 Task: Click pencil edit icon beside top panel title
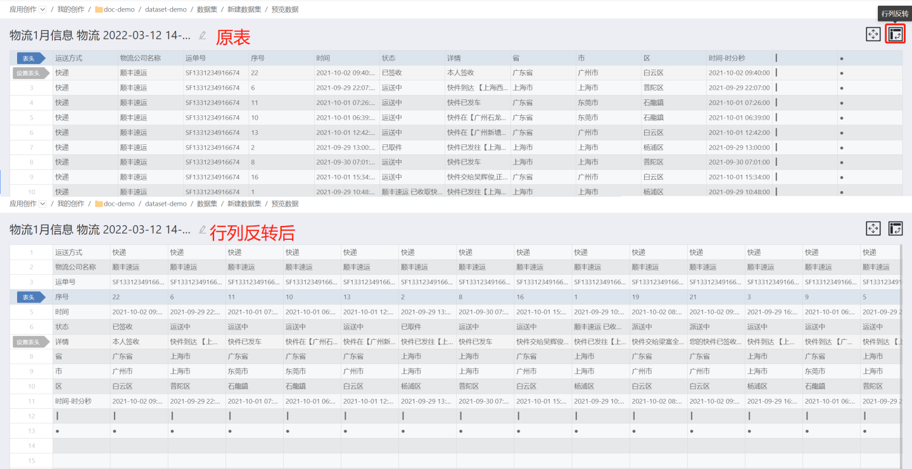tap(203, 35)
